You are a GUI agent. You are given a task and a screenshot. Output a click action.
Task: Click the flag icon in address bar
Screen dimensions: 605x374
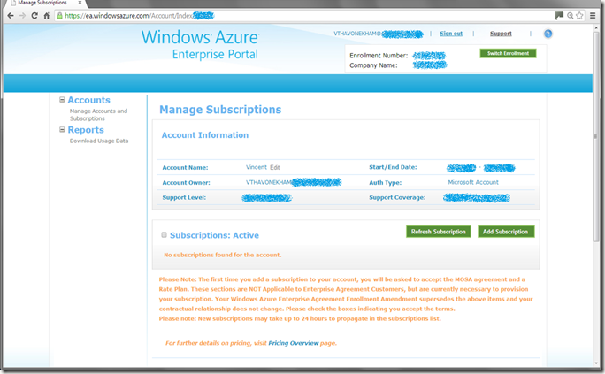(x=559, y=16)
